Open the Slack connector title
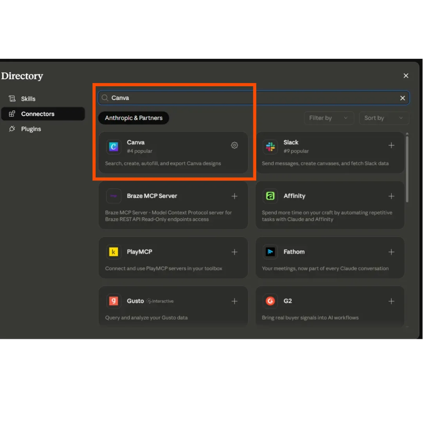The width and height of the screenshot is (423, 423). [x=291, y=142]
